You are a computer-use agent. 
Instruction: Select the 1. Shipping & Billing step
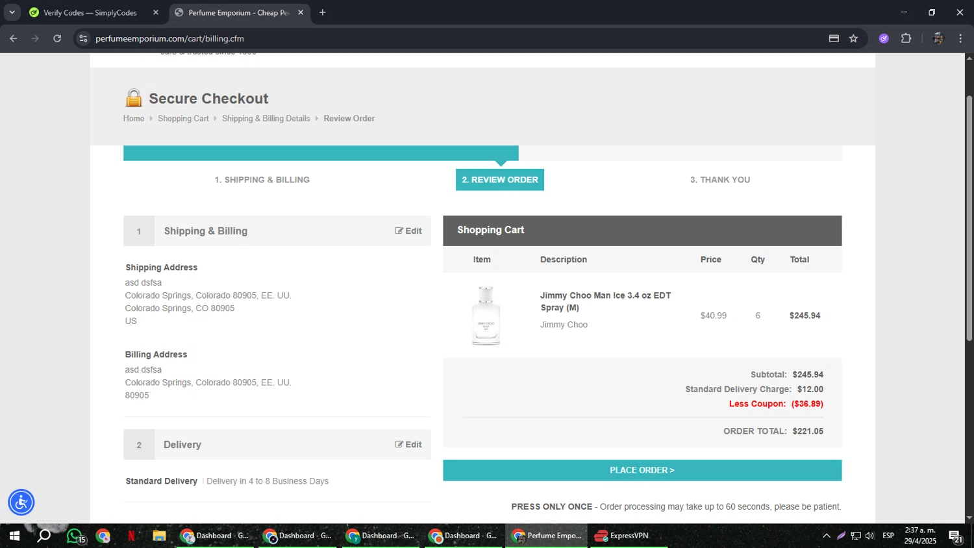tap(262, 180)
